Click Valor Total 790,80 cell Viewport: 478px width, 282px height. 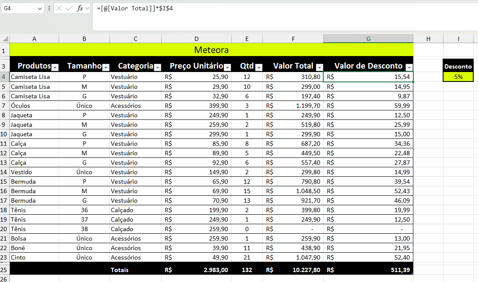(x=293, y=182)
